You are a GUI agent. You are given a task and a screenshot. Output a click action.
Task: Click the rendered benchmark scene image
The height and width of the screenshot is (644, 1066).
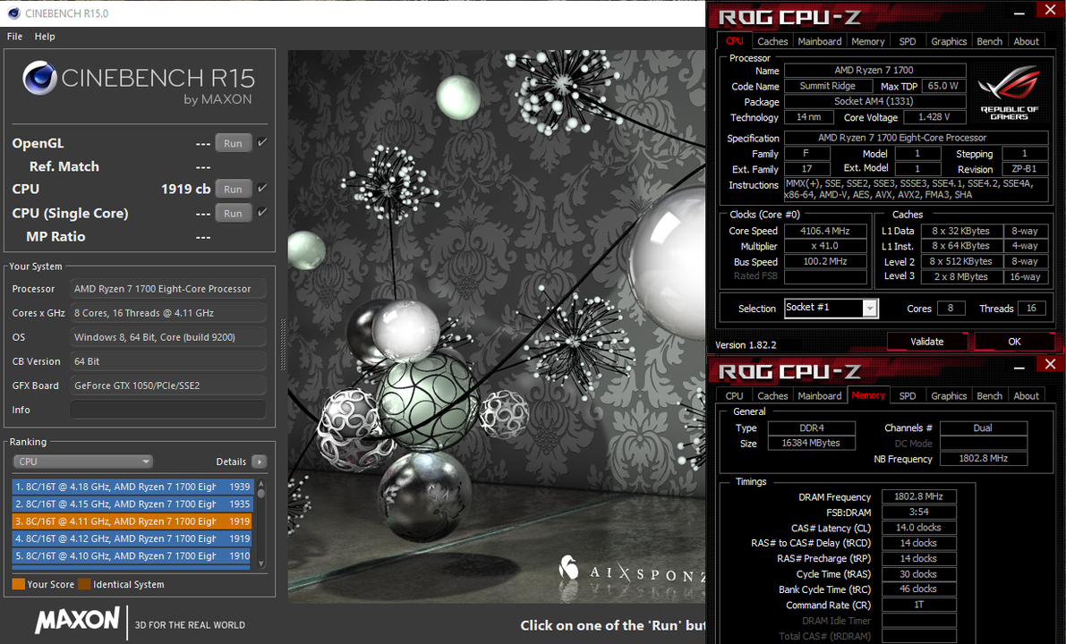pyautogui.click(x=496, y=326)
